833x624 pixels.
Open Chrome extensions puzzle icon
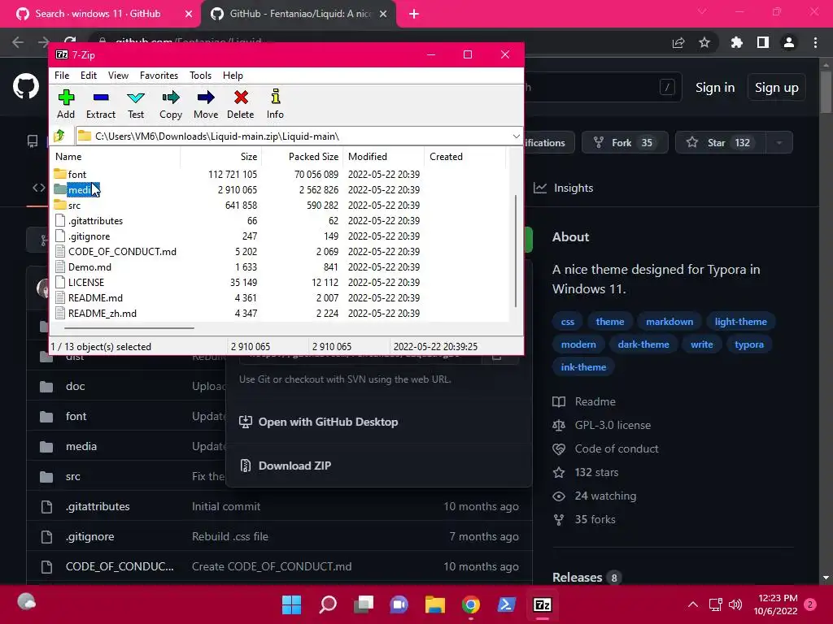click(737, 42)
